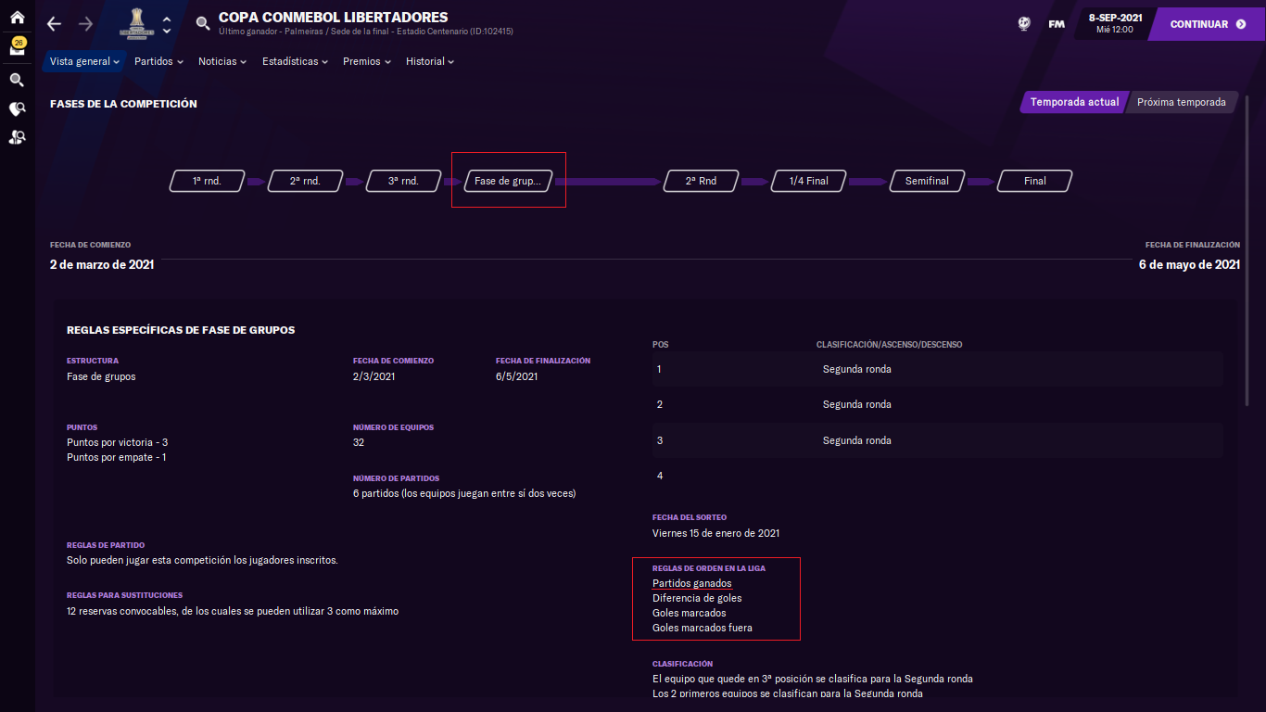Click the Copa Conmebol Libertadores title
The width and height of the screenshot is (1266, 712).
pyautogui.click(x=333, y=18)
